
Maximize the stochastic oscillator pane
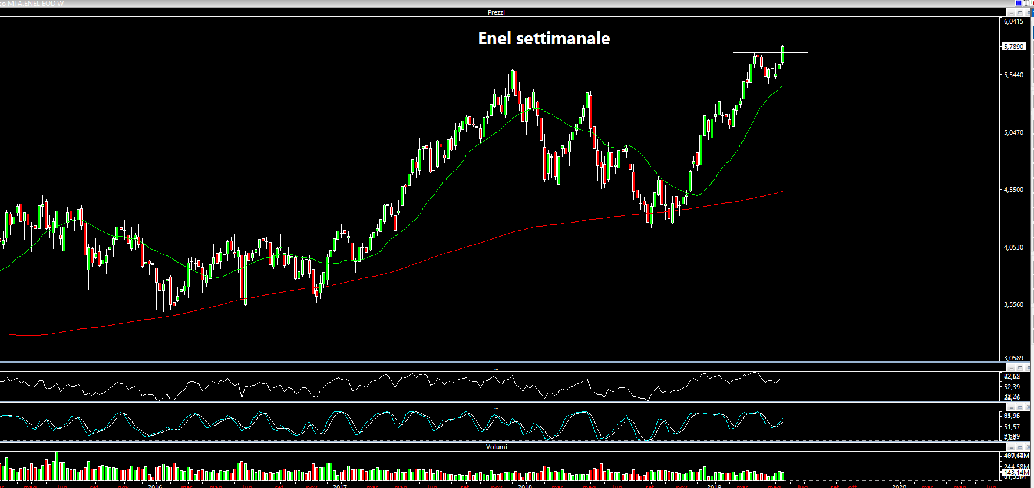point(1020,407)
